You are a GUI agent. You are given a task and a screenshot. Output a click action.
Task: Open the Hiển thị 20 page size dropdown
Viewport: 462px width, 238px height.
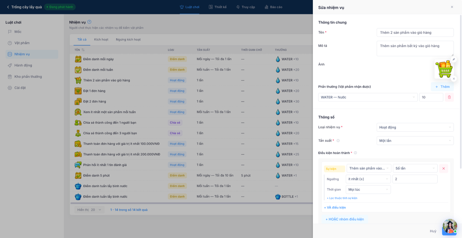[89, 210]
